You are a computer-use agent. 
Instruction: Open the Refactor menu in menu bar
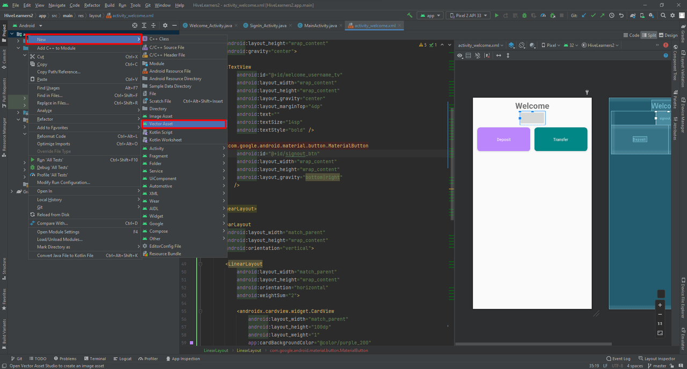coord(92,5)
